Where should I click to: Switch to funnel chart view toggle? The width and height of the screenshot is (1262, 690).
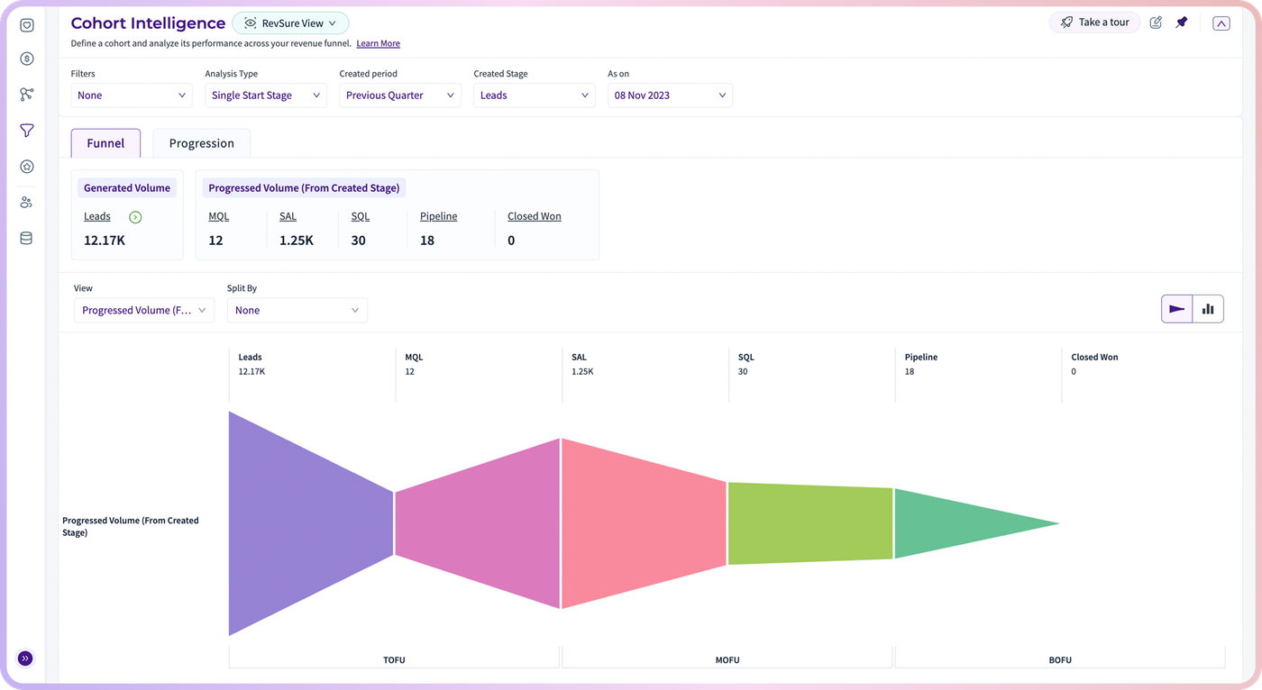1176,309
